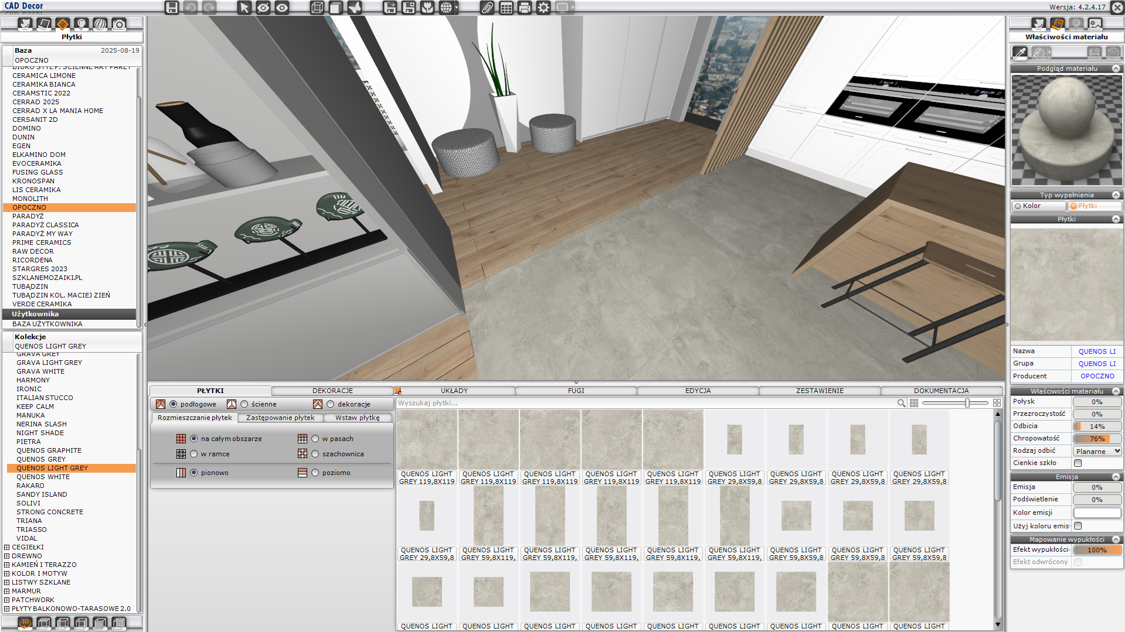Select the arrow pointer selection tool

pyautogui.click(x=244, y=8)
